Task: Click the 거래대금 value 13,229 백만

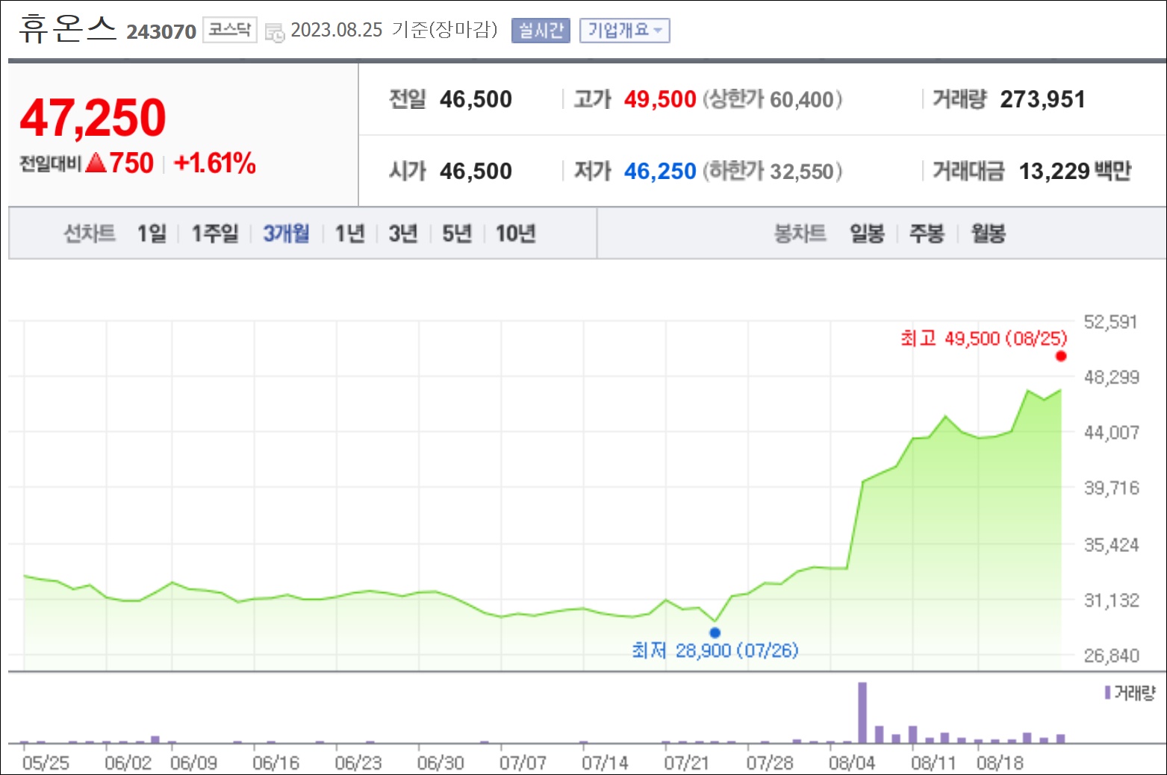Action: pos(1075,172)
